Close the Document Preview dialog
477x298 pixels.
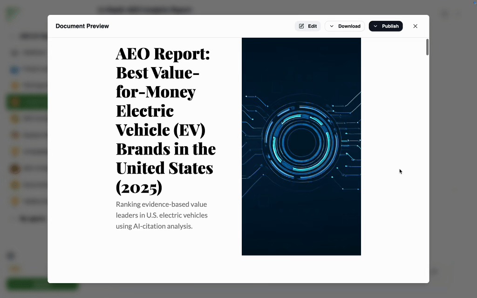pyautogui.click(x=415, y=26)
